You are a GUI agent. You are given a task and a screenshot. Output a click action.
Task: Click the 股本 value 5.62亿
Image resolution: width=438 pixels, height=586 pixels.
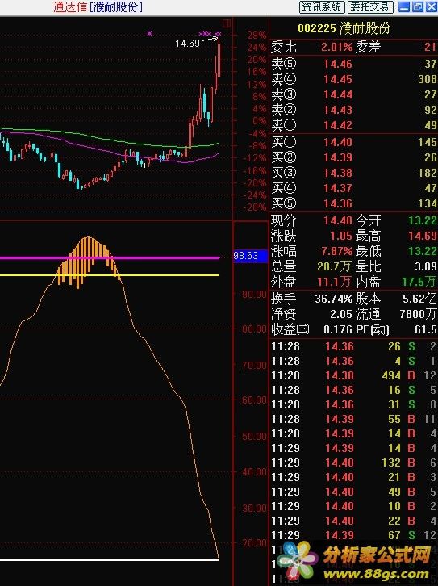[419, 299]
